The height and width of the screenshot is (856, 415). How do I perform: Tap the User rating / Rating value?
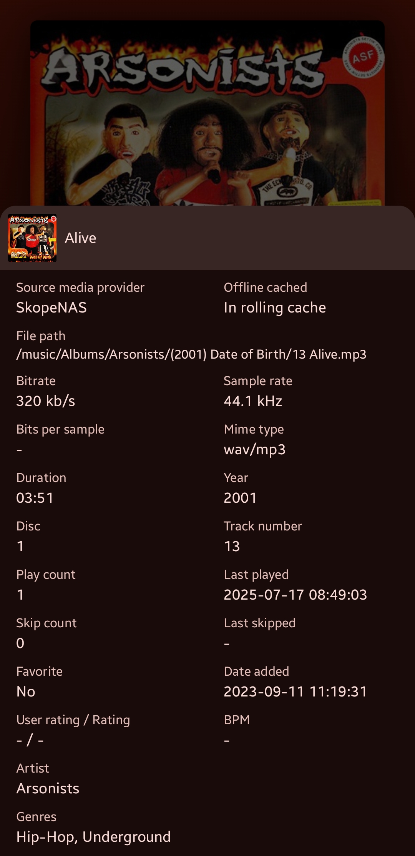(x=30, y=740)
